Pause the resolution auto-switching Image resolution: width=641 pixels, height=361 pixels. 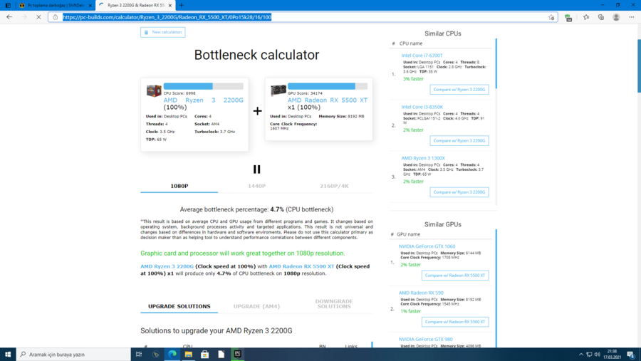(256, 169)
